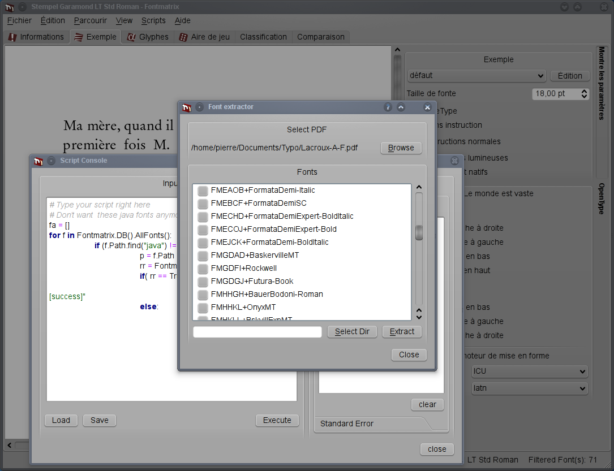The image size is (614, 471).
Task: Open the Informations tab
Action: pos(36,37)
